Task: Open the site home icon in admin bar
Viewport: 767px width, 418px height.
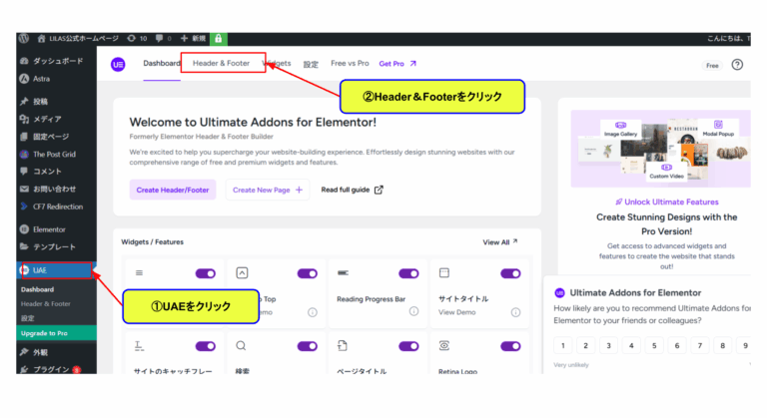Action: (x=42, y=39)
